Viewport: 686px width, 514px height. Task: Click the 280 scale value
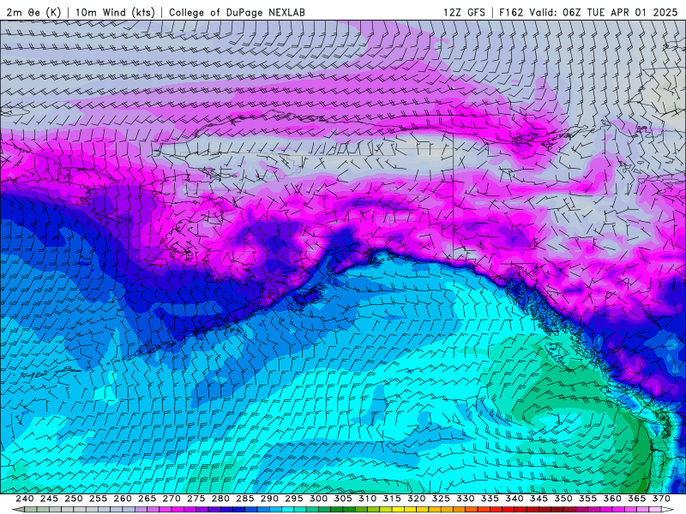(220, 499)
